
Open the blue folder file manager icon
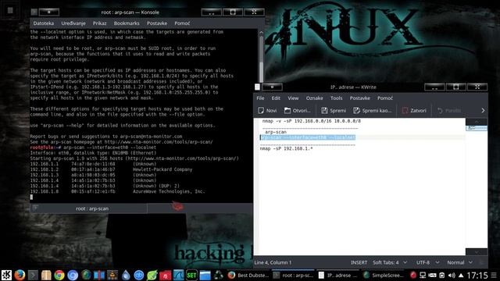(x=205, y=275)
